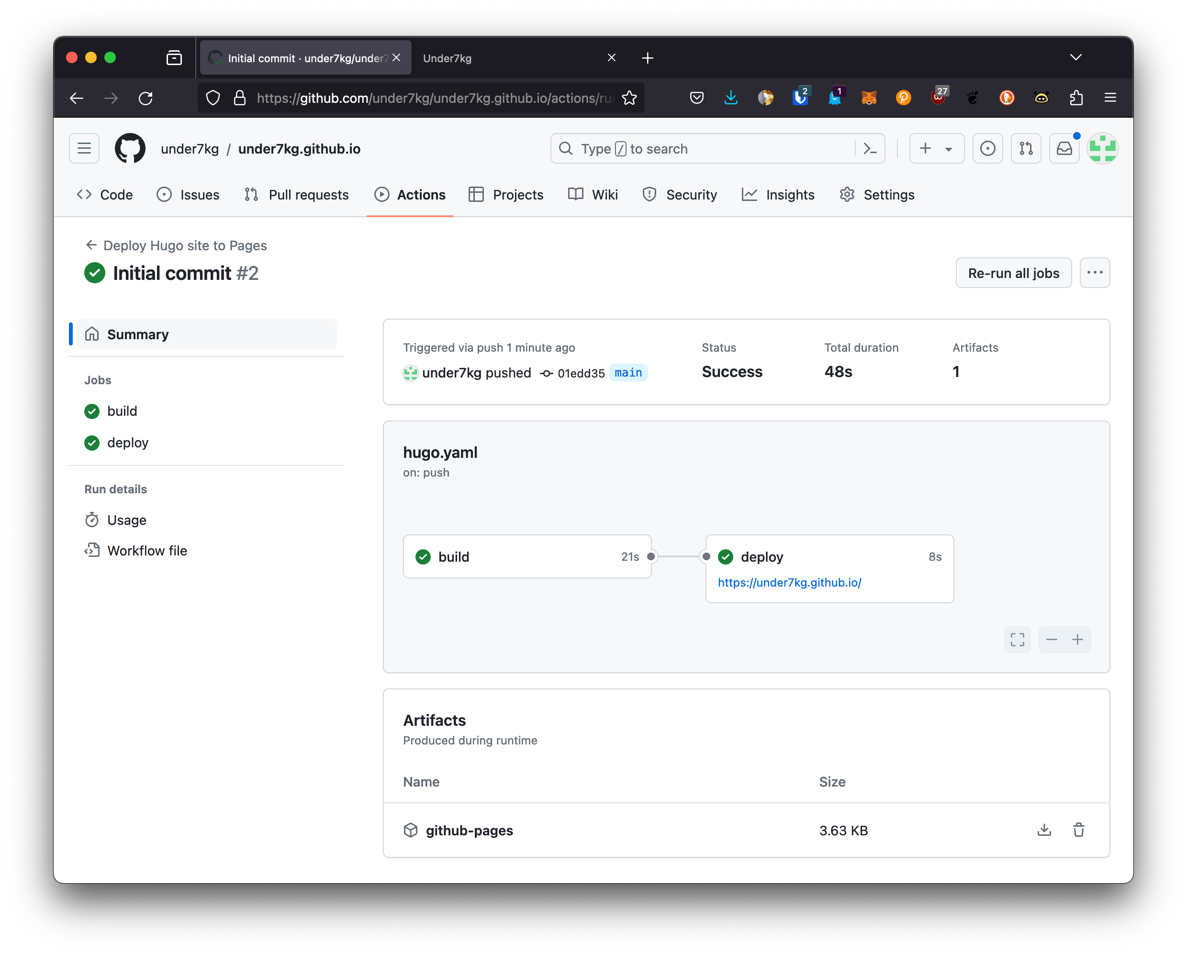
Task: Open the notifications inbox
Action: 1064,148
